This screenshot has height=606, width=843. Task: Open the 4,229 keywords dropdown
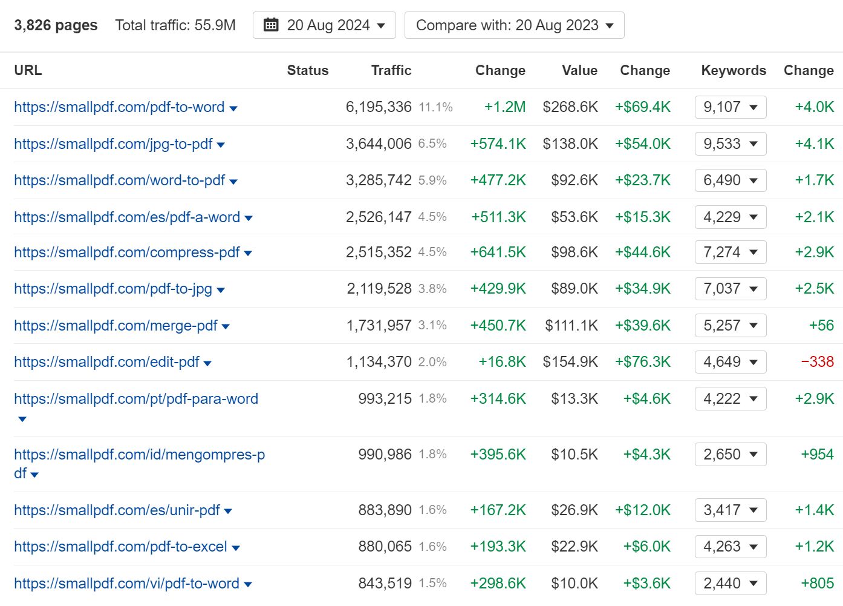731,217
